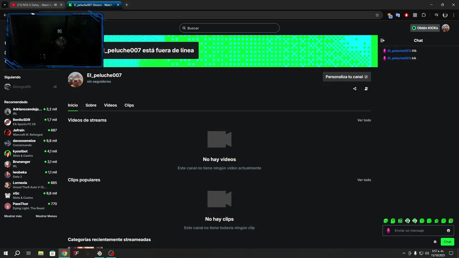Open recommended channel iwobeka
This screenshot has height=258, width=459.
[x=30, y=174]
